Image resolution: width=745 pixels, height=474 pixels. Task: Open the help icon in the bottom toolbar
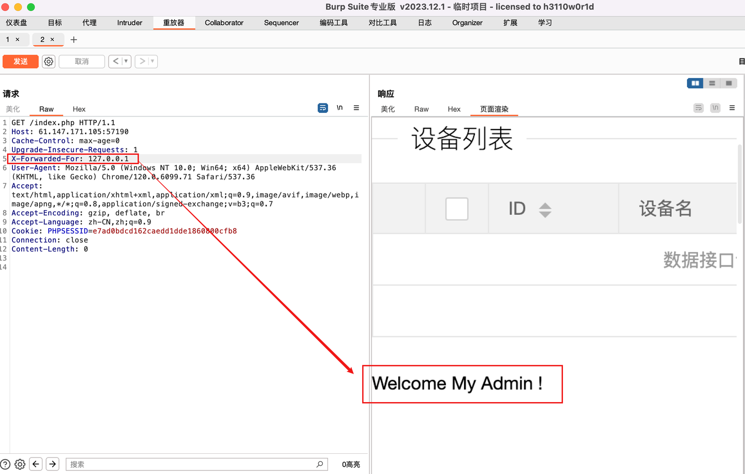click(5, 464)
